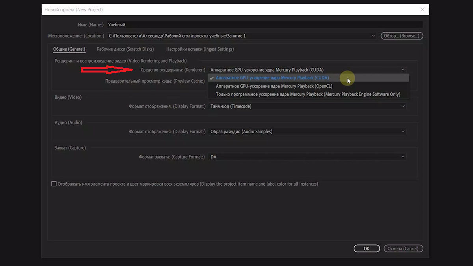The image size is (473, 266).
Task: Choose Mercury Playback Engine Software Only option
Action: tap(309, 94)
